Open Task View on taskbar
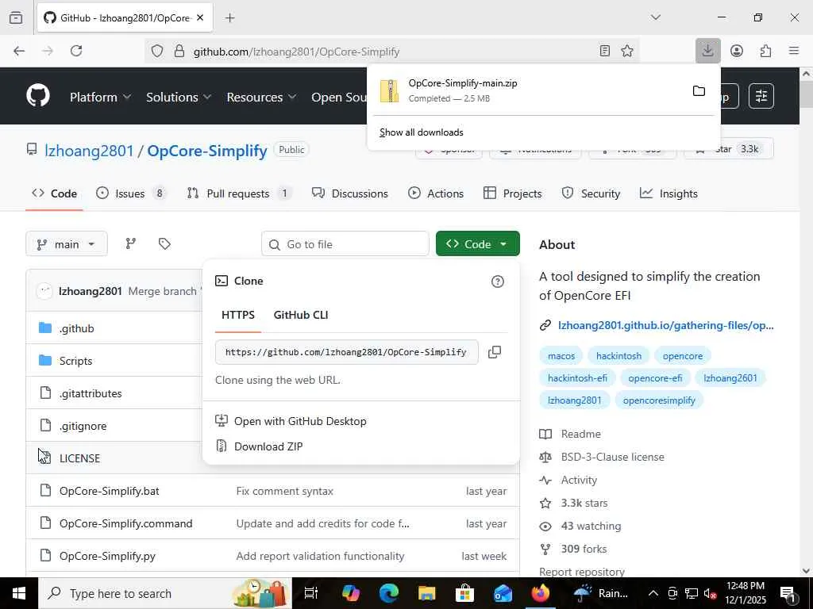This screenshot has width=813, height=609. click(x=311, y=593)
